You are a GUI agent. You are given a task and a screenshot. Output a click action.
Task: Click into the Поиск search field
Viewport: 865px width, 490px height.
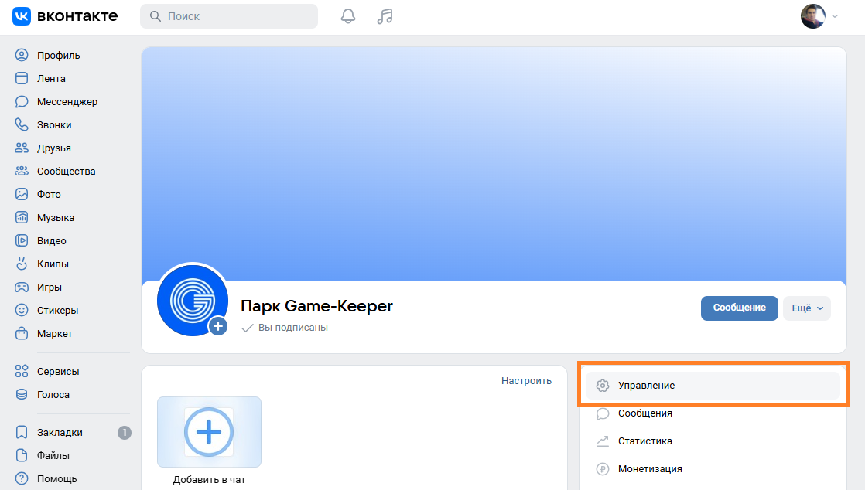pos(236,16)
